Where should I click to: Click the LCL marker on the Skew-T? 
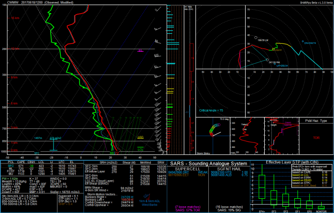pos(140,148)
